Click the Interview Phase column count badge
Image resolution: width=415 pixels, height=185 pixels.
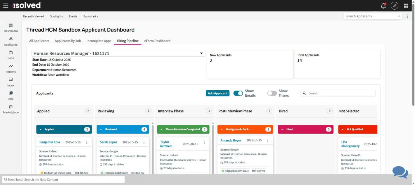coord(209,111)
